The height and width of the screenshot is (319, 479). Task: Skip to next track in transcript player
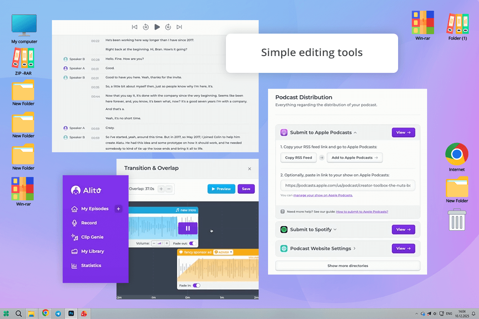[x=179, y=27]
